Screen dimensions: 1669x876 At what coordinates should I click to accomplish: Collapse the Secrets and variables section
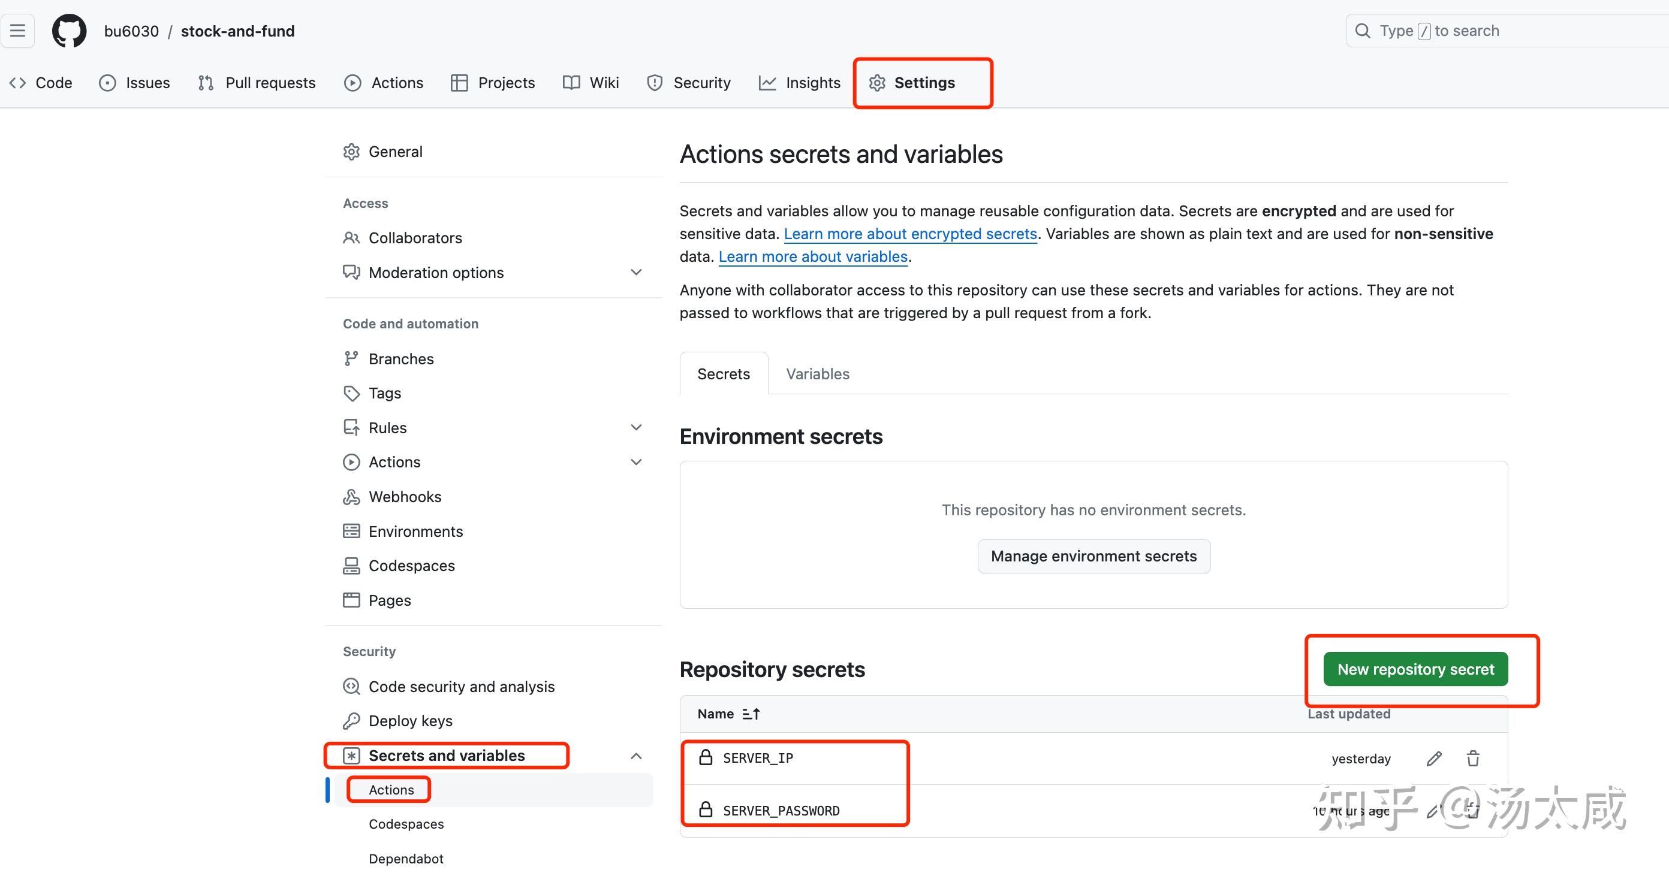click(x=636, y=756)
